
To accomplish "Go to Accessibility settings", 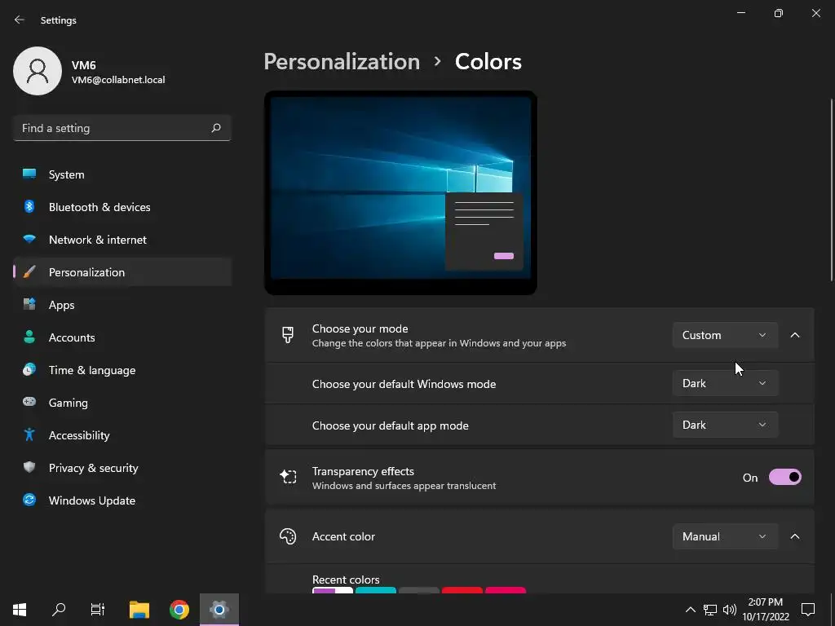I will click(x=122, y=435).
